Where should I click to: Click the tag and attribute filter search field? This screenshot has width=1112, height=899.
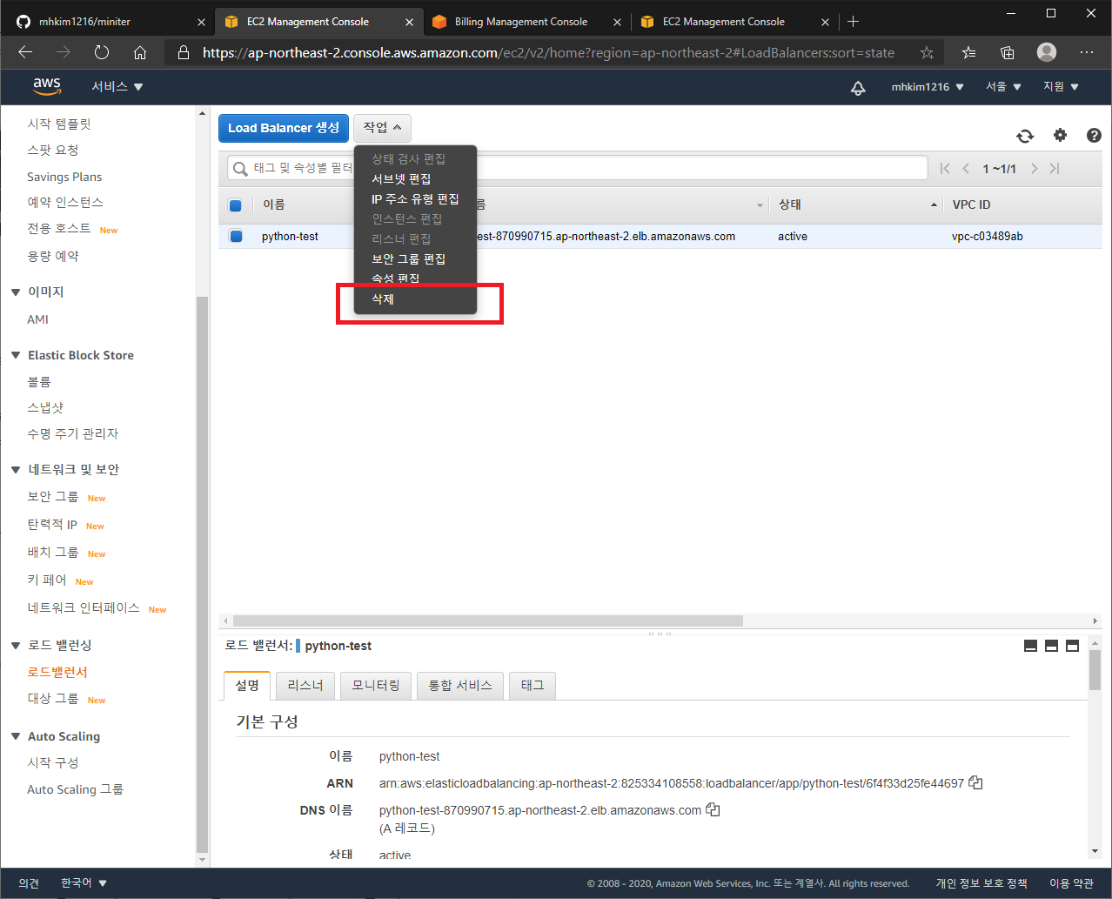[578, 168]
